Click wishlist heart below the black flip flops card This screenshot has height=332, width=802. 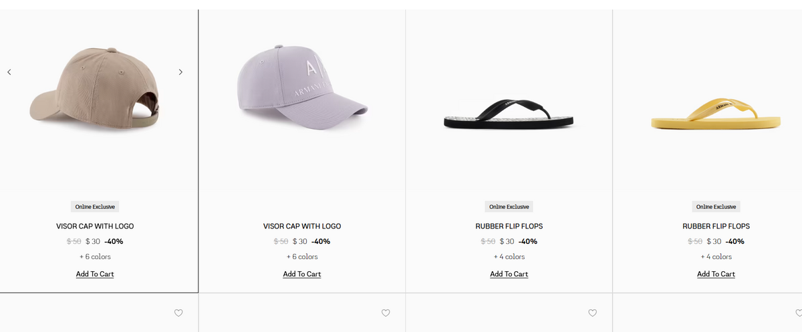coord(592,313)
